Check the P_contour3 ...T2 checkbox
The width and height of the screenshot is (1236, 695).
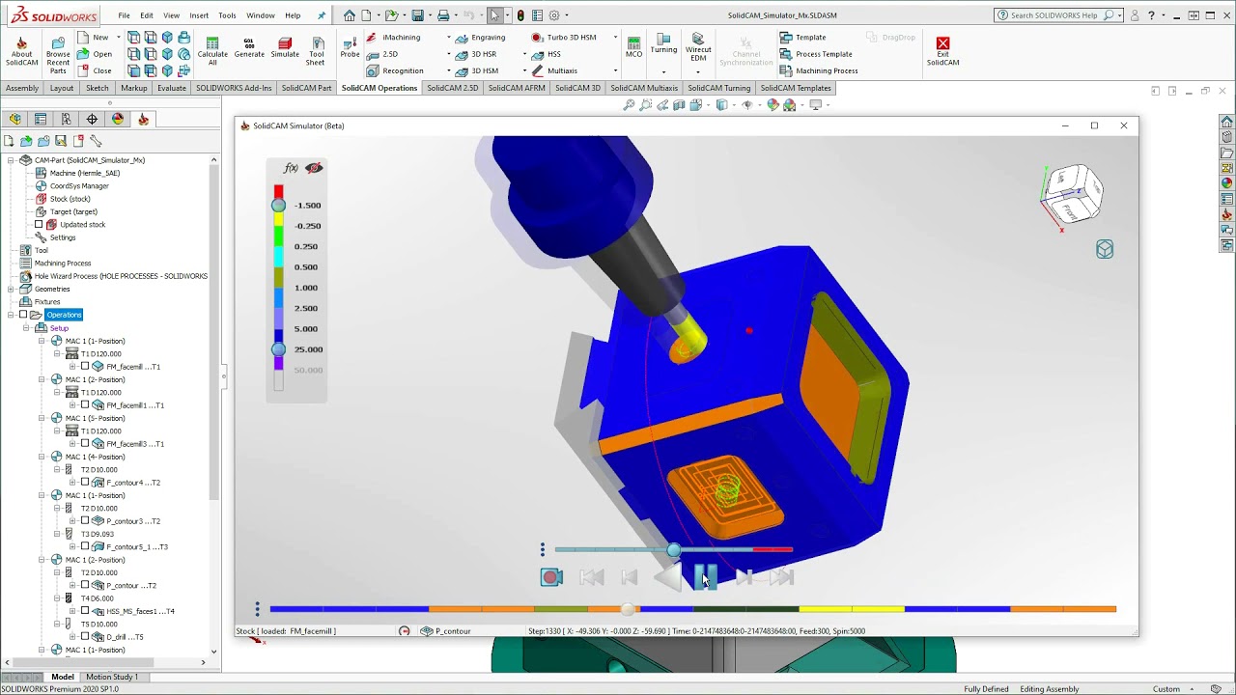(x=85, y=521)
